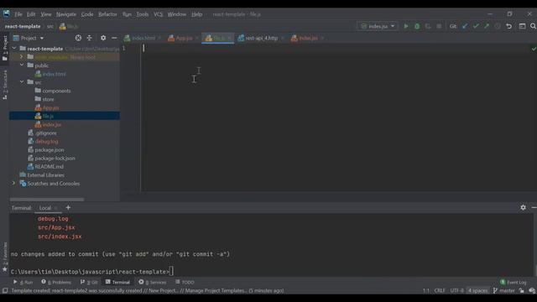Select README.md in the project tree
This screenshot has width=537, height=302.
49,166
